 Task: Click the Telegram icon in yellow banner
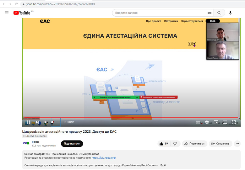[x=194, y=44]
